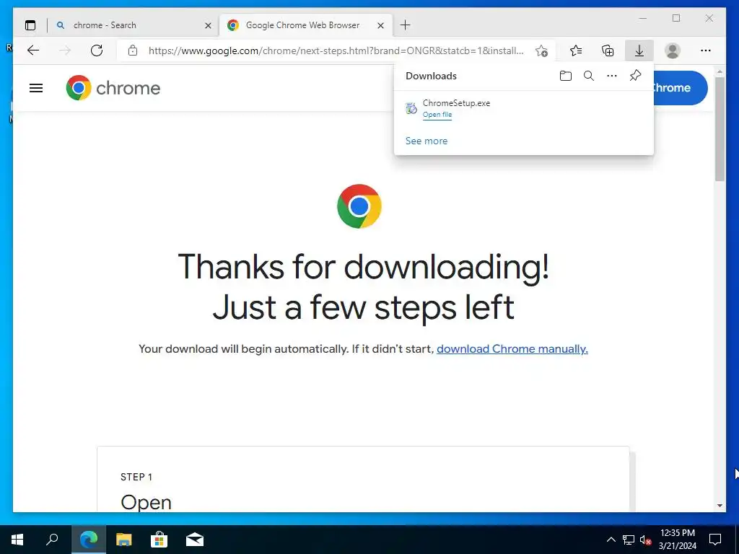Open the Collections icon
This screenshot has height=554, width=739.
pyautogui.click(x=608, y=50)
